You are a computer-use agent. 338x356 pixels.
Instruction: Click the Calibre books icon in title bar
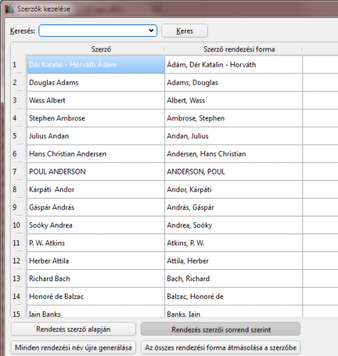tap(9, 9)
